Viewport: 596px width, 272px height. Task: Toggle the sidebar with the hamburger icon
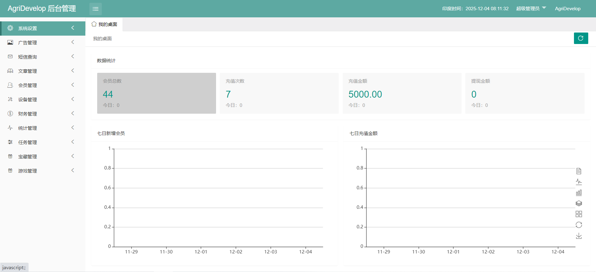pyautogui.click(x=95, y=9)
